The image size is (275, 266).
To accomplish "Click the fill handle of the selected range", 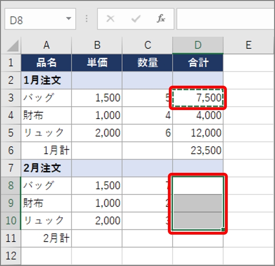I will click(x=223, y=229).
